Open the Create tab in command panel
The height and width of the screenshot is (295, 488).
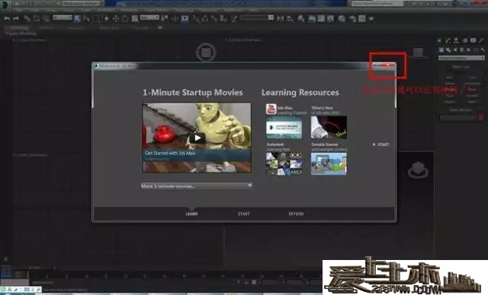[439, 40]
